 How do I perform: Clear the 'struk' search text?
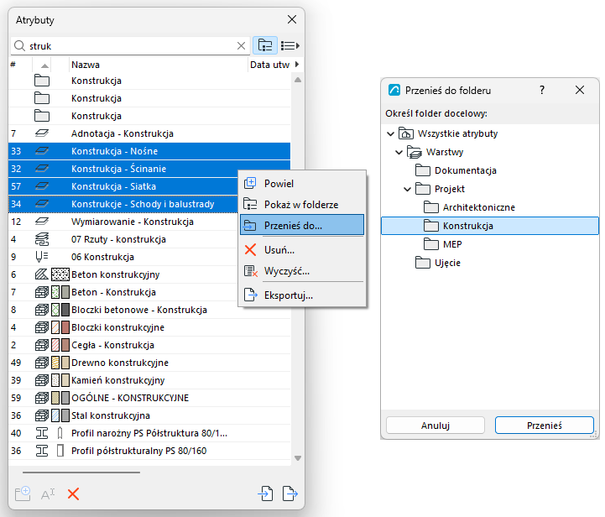[241, 46]
